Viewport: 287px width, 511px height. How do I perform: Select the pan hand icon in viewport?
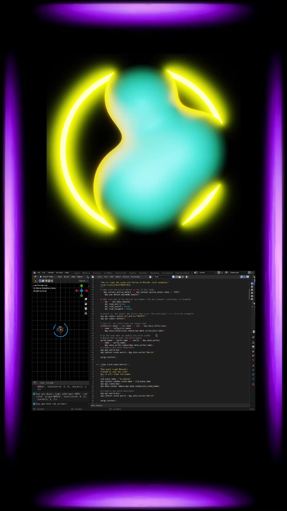pyautogui.click(x=86, y=304)
